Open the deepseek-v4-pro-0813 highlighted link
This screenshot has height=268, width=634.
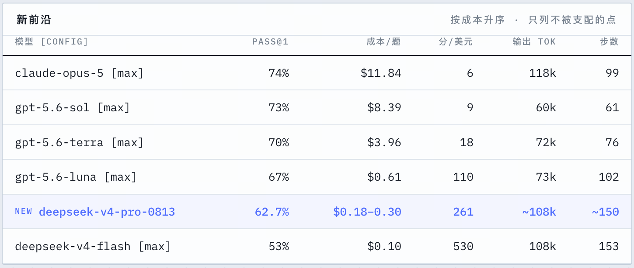pos(107,212)
